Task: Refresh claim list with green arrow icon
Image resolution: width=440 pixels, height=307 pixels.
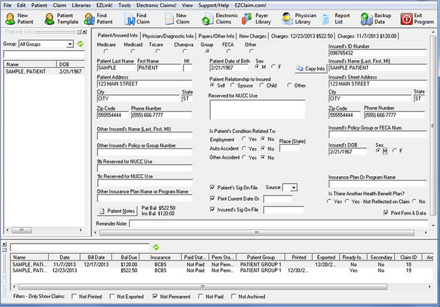Action: [x=156, y=247]
